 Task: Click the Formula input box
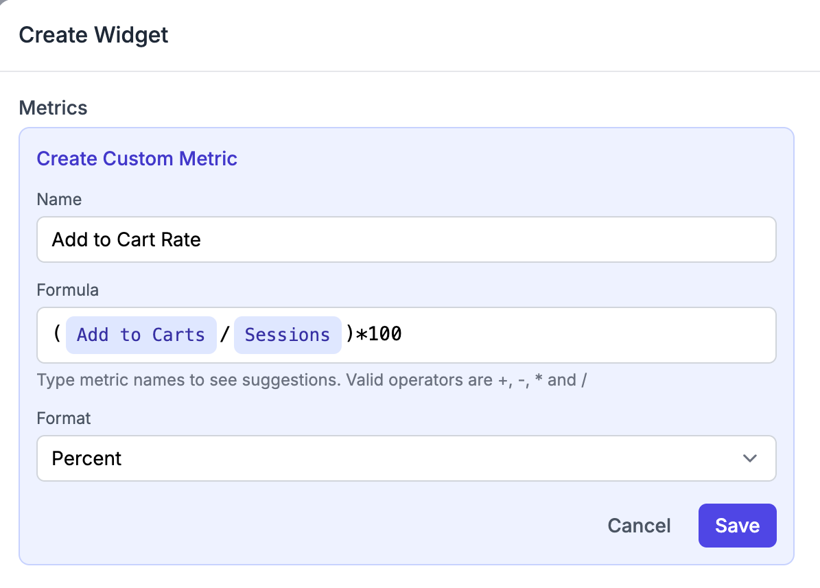pyautogui.click(x=583, y=335)
